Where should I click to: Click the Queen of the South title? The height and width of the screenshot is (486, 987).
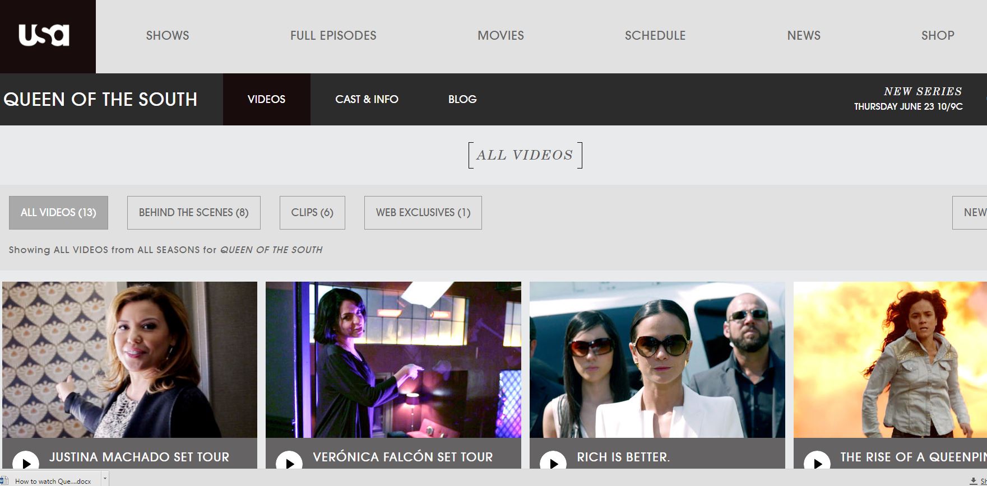click(x=100, y=99)
